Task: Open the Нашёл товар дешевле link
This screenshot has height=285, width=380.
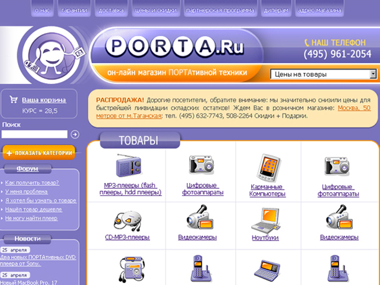Action: 34,210
